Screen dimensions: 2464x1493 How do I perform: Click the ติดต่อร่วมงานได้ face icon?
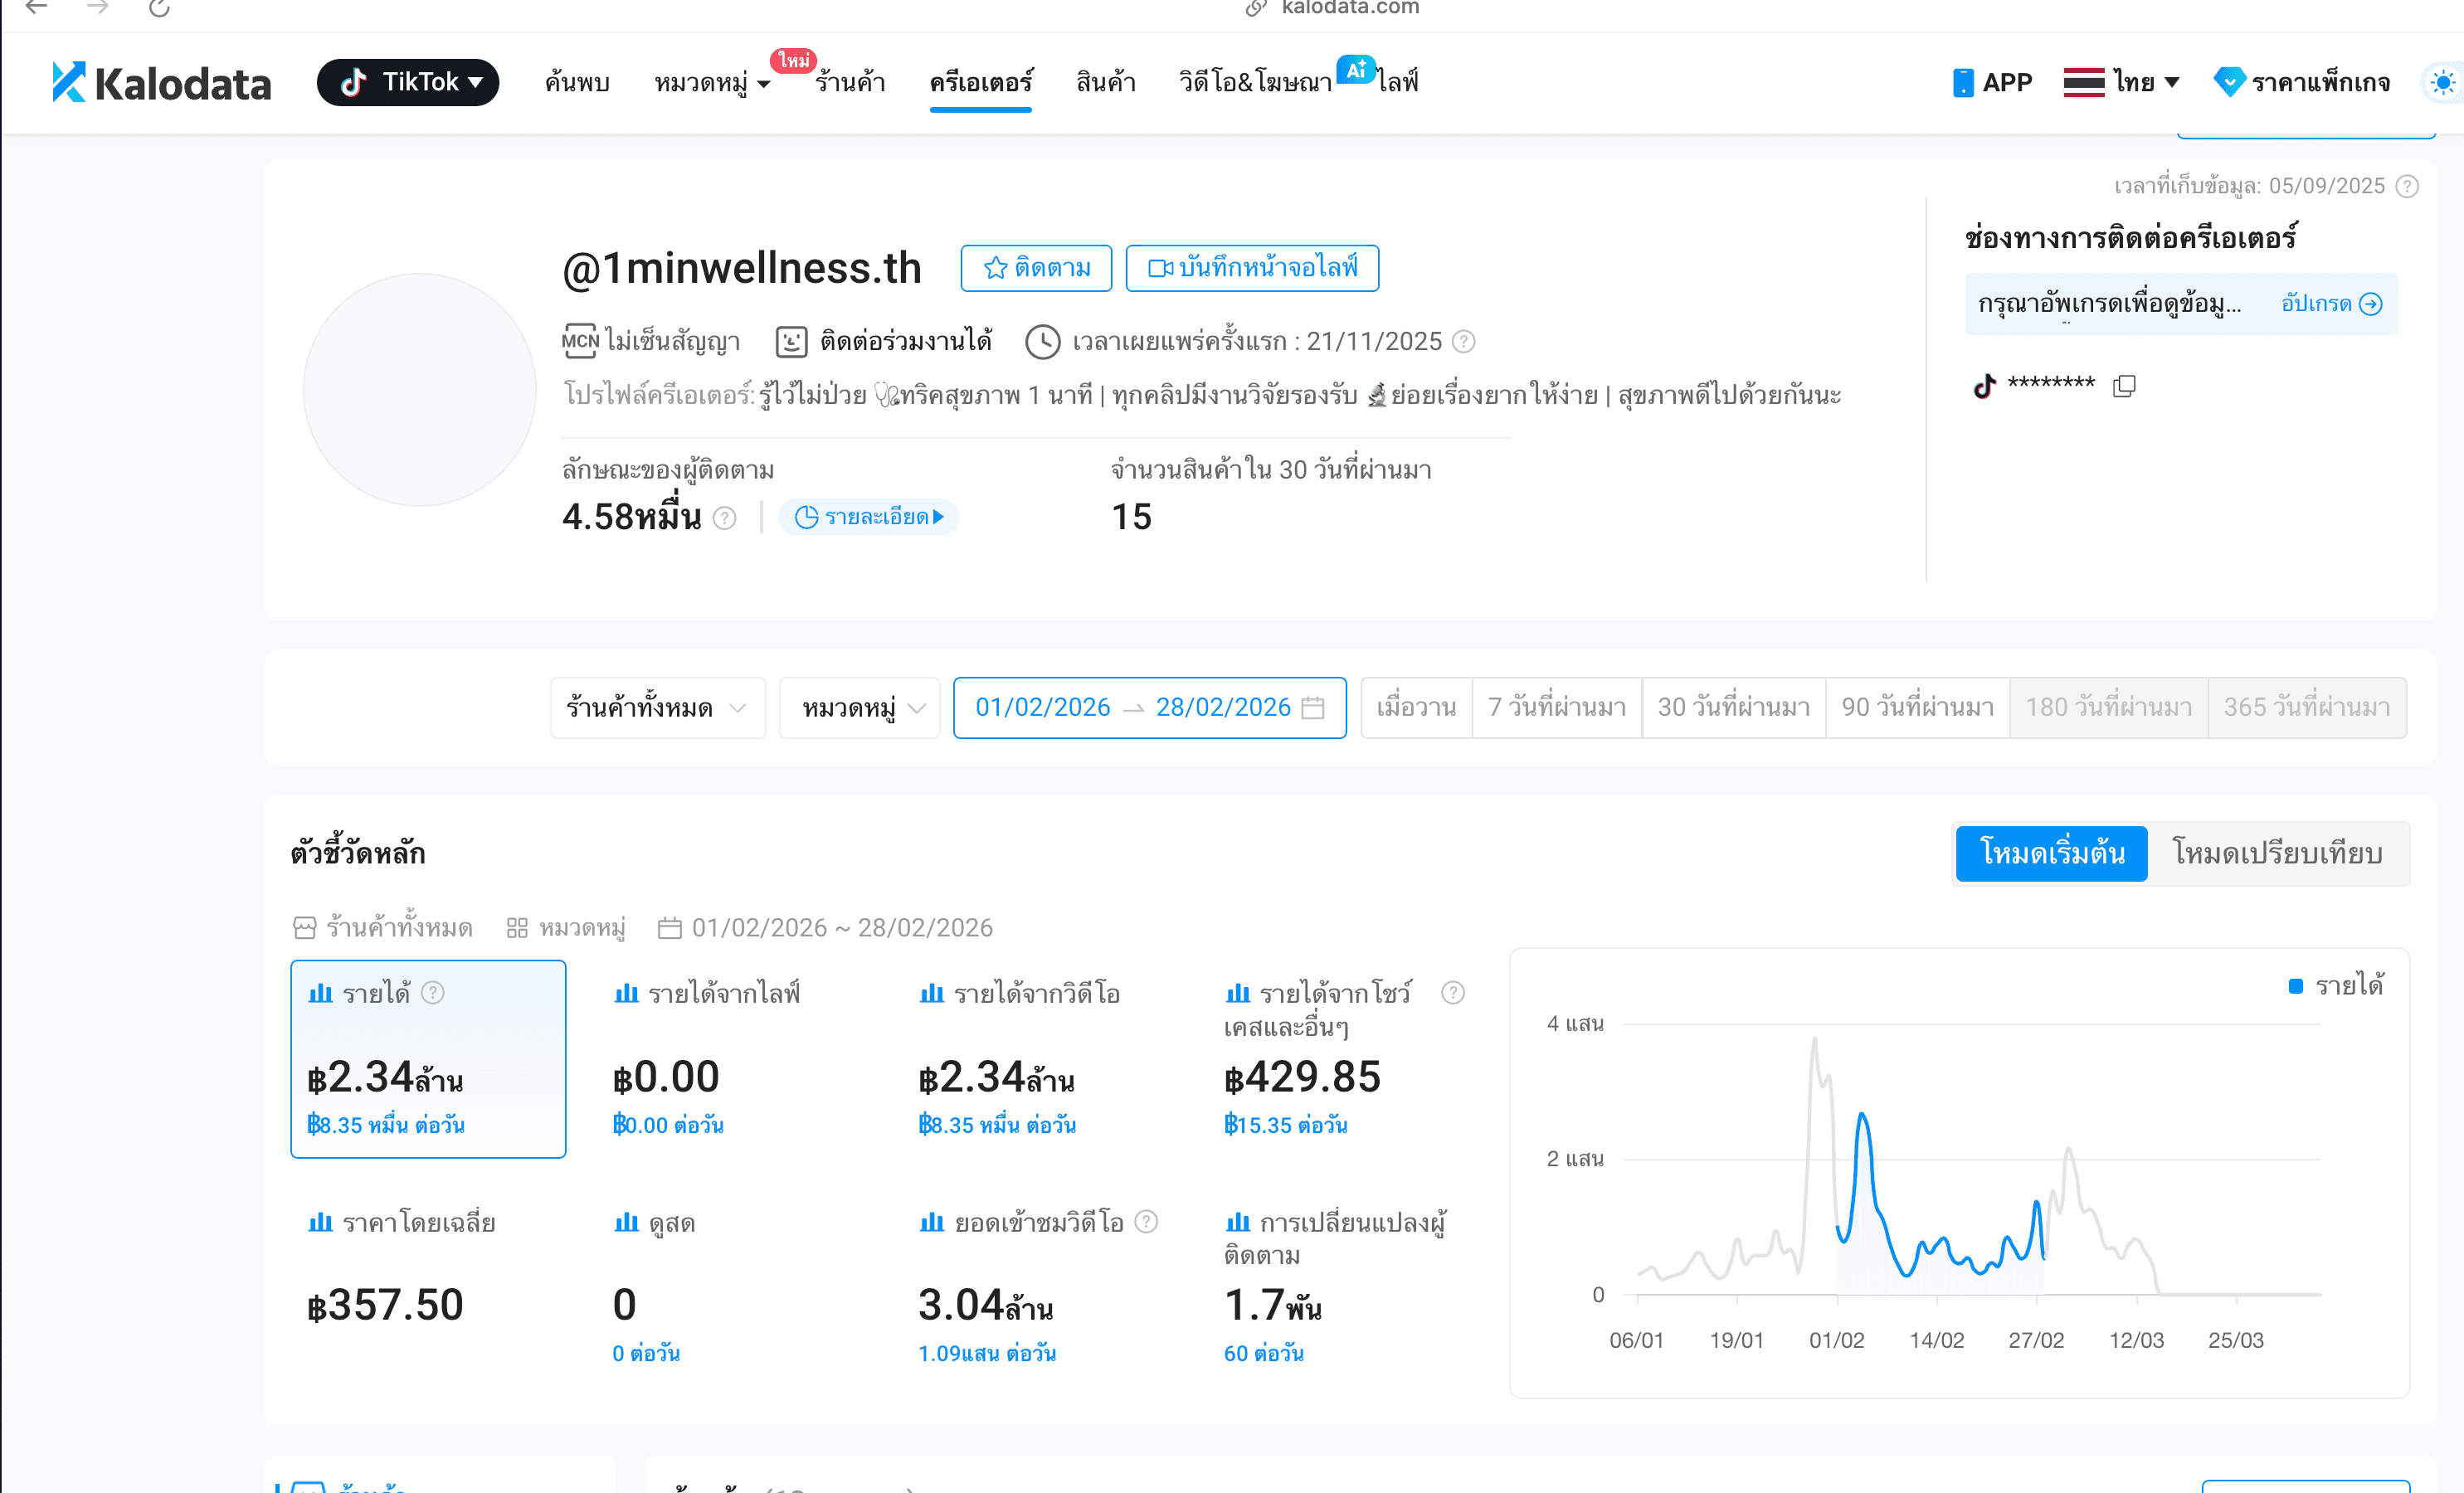pos(791,342)
